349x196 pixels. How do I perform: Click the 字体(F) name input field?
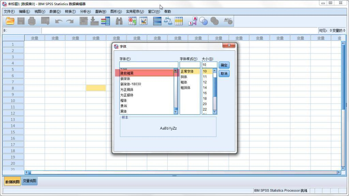[x=149, y=65]
